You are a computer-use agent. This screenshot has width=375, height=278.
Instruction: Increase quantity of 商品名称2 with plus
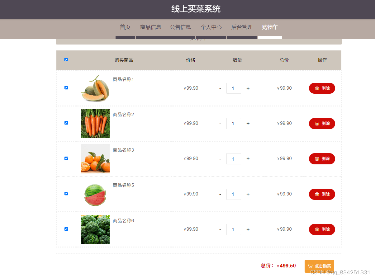click(248, 124)
